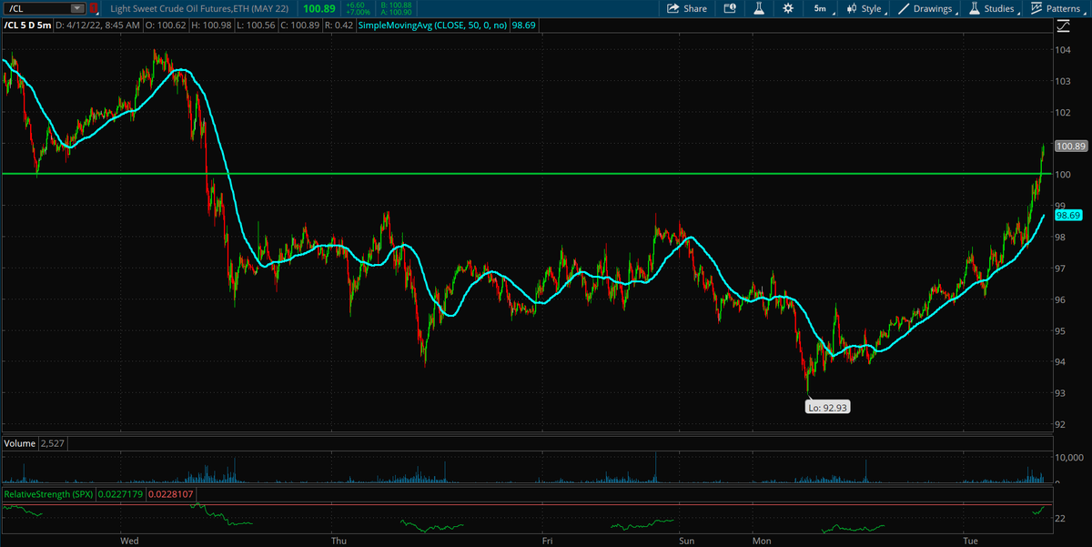Click the Share button
1092x547 pixels.
coord(687,8)
